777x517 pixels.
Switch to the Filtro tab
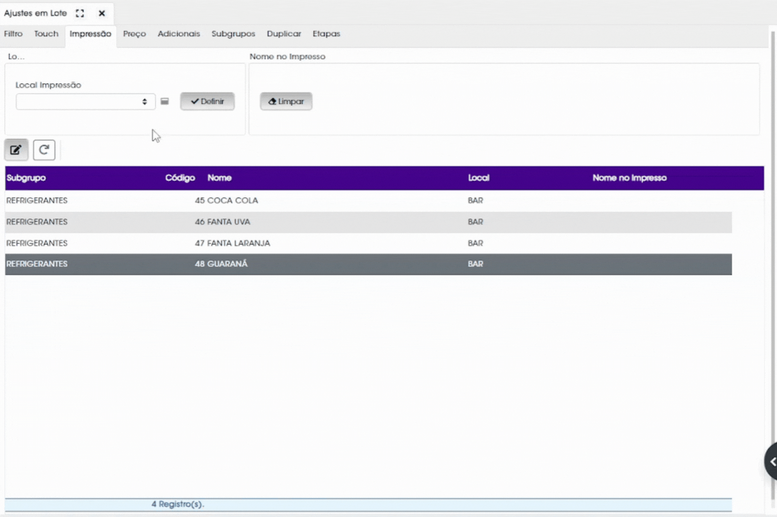click(x=13, y=34)
